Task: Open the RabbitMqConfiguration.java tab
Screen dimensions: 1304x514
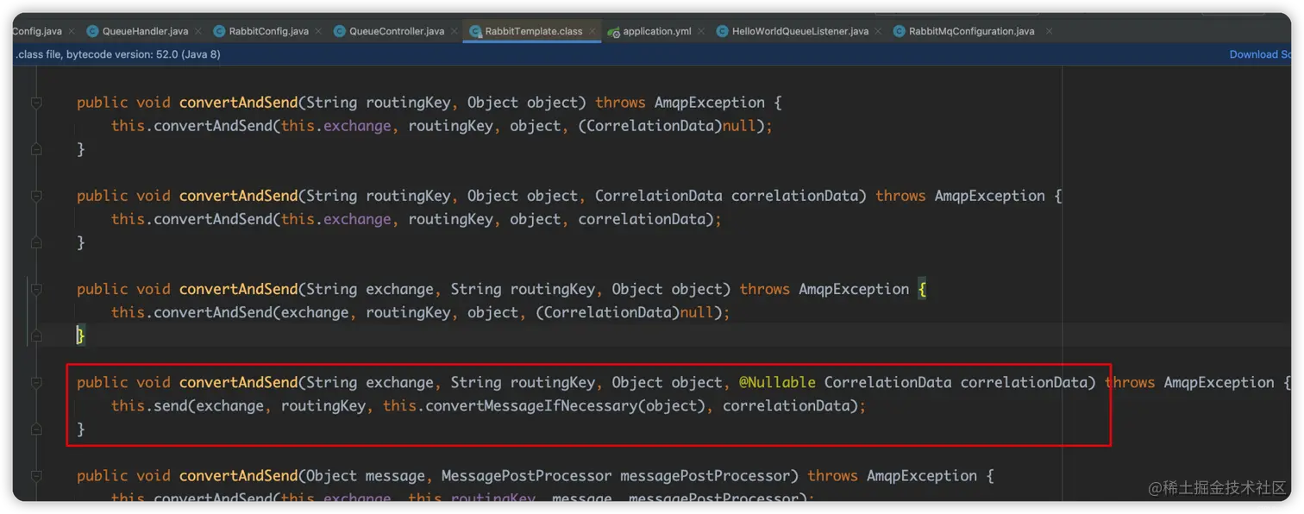Action: (x=972, y=31)
